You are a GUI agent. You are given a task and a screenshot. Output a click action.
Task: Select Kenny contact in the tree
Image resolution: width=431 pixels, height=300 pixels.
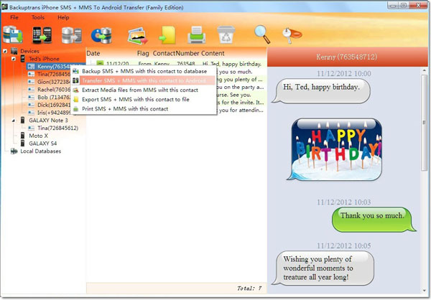point(54,67)
